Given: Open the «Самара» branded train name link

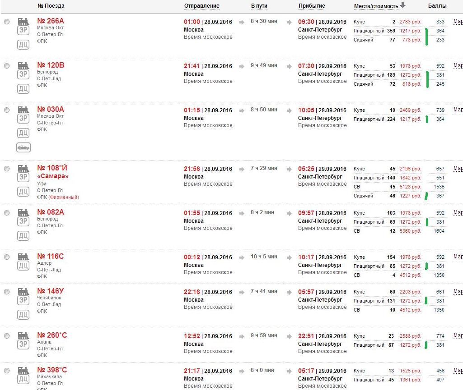Looking at the screenshot, I should click(x=52, y=176).
